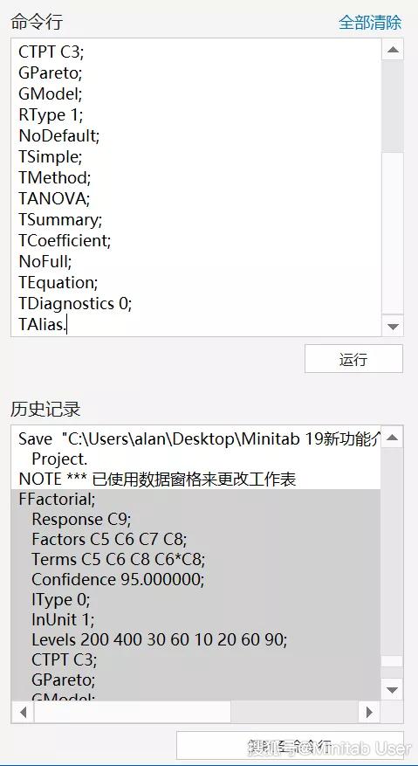Click the 运行 button
418x766 pixels.
pos(353,359)
